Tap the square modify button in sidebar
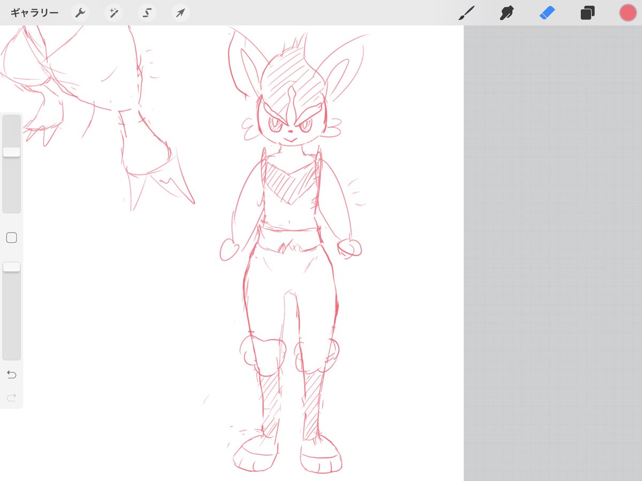The image size is (642, 481). click(11, 238)
